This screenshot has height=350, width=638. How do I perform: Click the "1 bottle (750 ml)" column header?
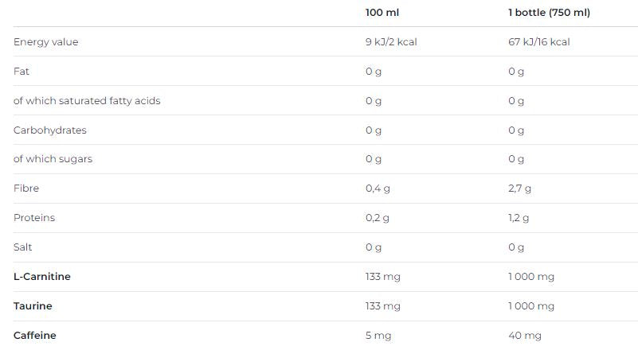(x=549, y=13)
